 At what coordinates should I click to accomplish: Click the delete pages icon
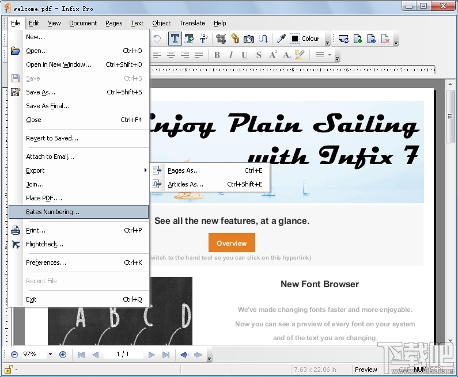385,39
